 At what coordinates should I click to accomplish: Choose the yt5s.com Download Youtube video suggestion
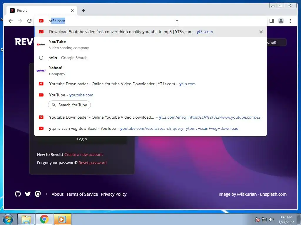[150, 32]
